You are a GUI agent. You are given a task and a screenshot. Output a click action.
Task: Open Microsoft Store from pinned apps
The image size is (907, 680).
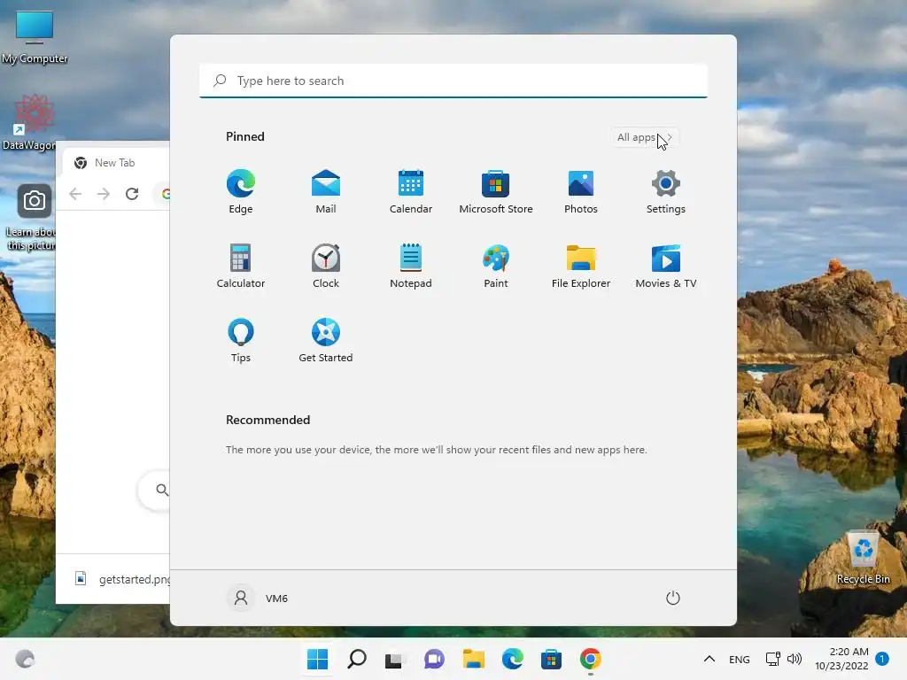496,192
